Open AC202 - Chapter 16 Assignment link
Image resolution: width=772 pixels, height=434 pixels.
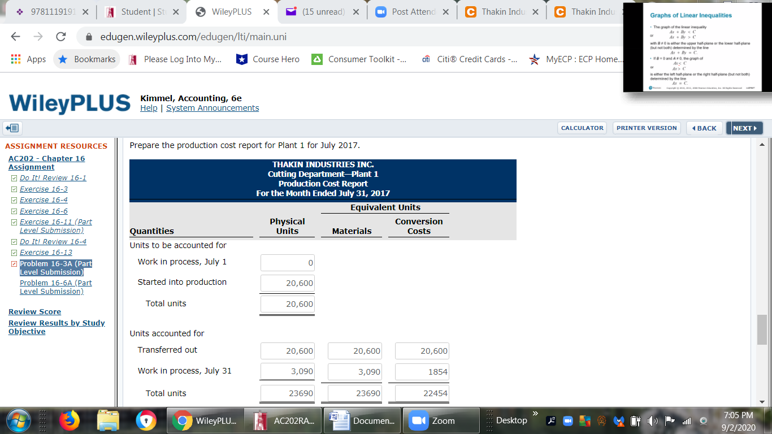(46, 163)
